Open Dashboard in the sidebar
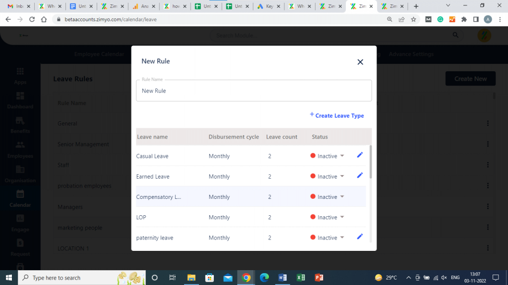Screen dimensions: 508x285 coord(20,101)
